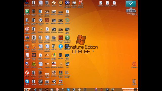Open the colorful joker card game icon
Screen dimensions: 162x91
(54, 55)
